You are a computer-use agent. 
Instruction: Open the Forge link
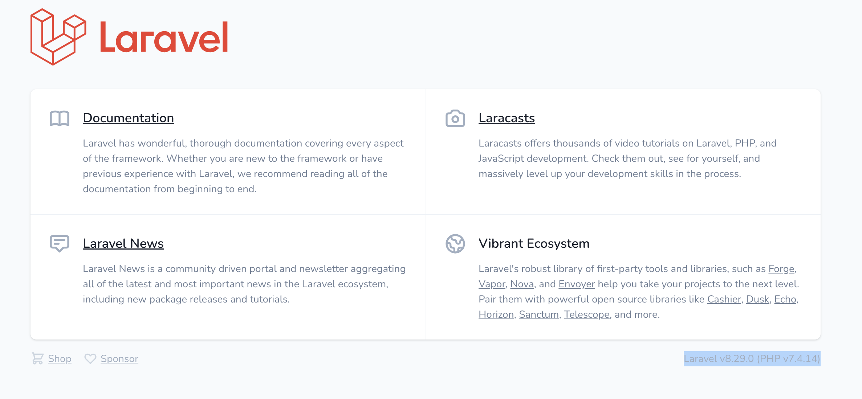(x=781, y=269)
